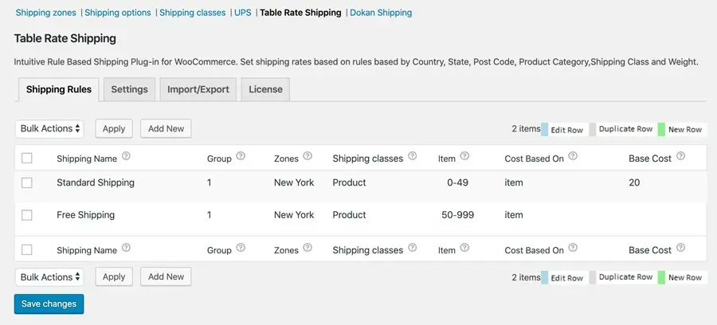
Task: Click the top Add New button
Action: pyautogui.click(x=166, y=128)
